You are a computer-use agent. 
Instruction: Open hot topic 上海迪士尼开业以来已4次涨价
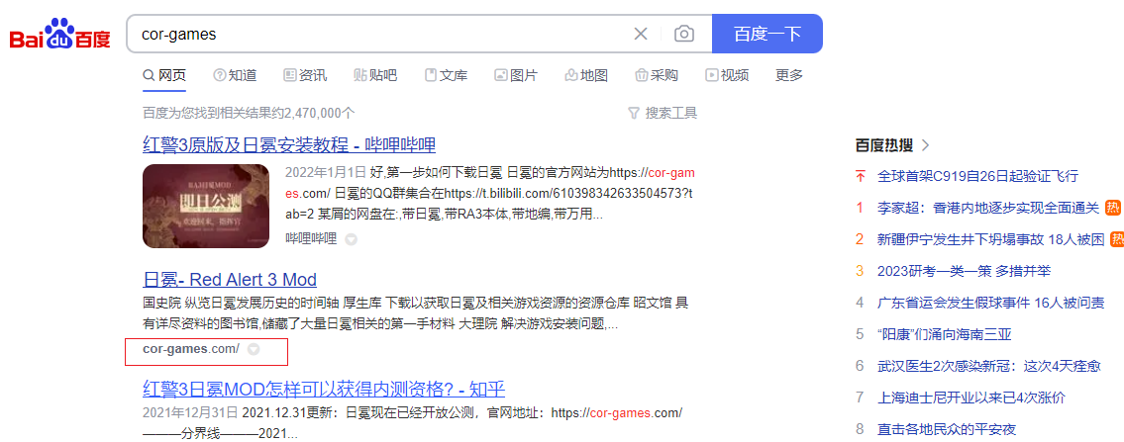point(971,397)
